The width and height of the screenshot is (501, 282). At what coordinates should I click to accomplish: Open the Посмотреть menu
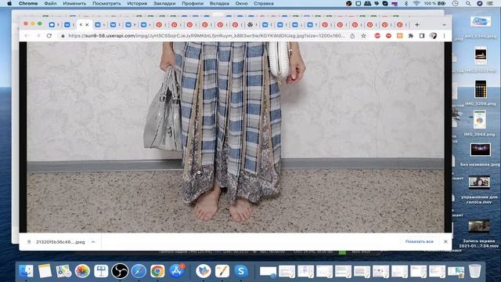[x=106, y=3]
